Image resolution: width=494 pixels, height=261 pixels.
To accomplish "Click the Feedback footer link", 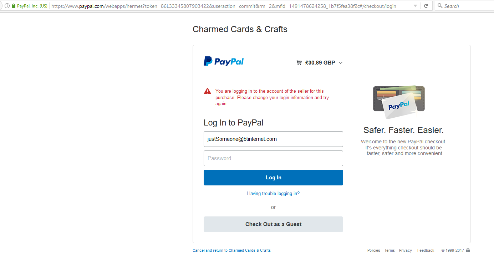I will point(426,250).
